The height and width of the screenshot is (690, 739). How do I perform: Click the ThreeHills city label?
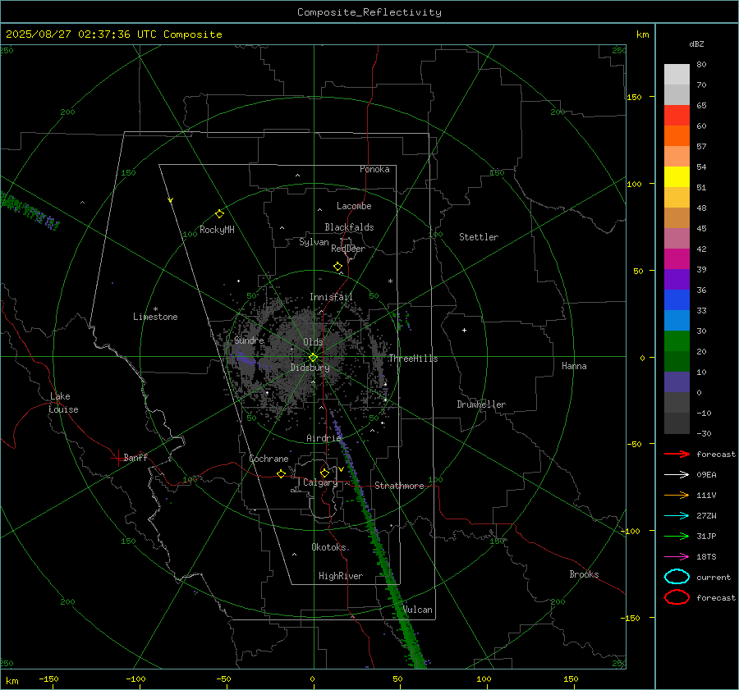pos(413,359)
